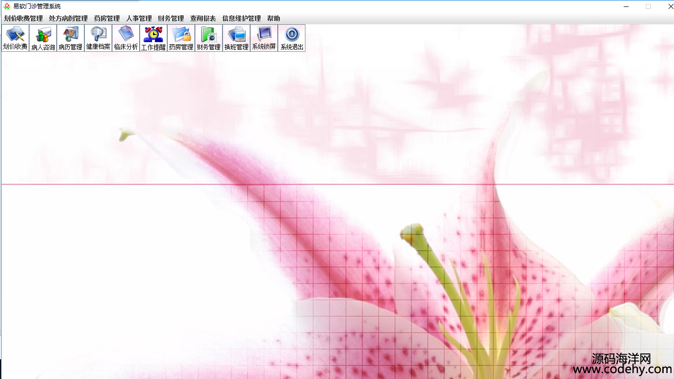Open the 药房管理 menu in menu bar
This screenshot has height=379, width=674.
(107, 18)
